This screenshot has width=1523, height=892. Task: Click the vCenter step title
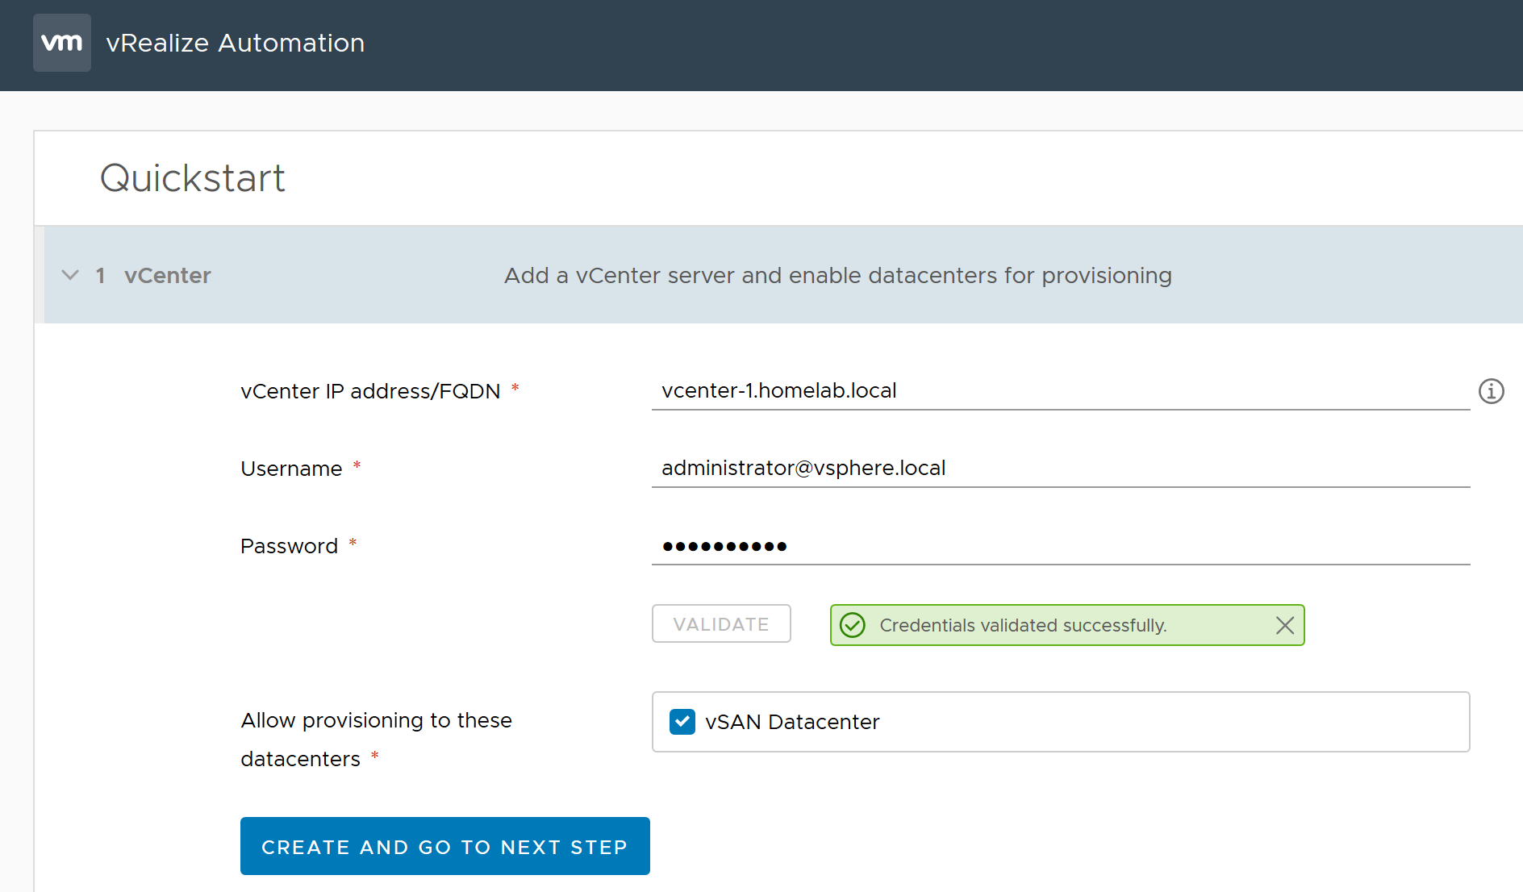pos(168,275)
